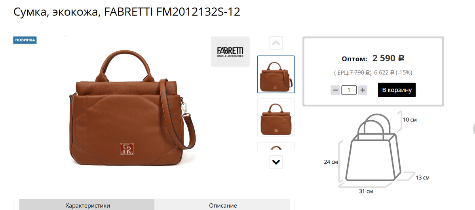Select the partially visible third thumbnail

[276, 146]
